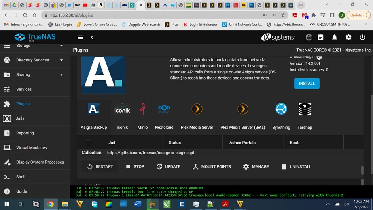Click the Chrome Update button
Image resolution: width=373 pixels, height=210 pixels.
[x=359, y=15]
